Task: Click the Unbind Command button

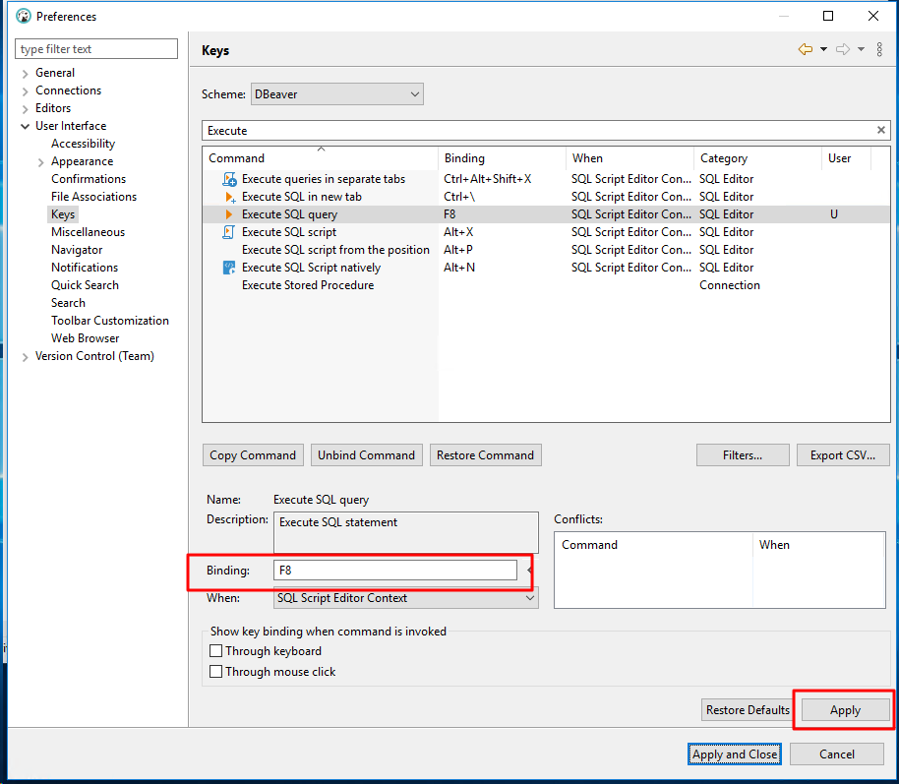Action: (x=366, y=454)
